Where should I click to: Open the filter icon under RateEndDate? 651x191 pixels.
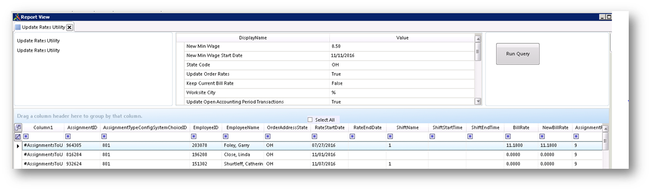(352, 137)
